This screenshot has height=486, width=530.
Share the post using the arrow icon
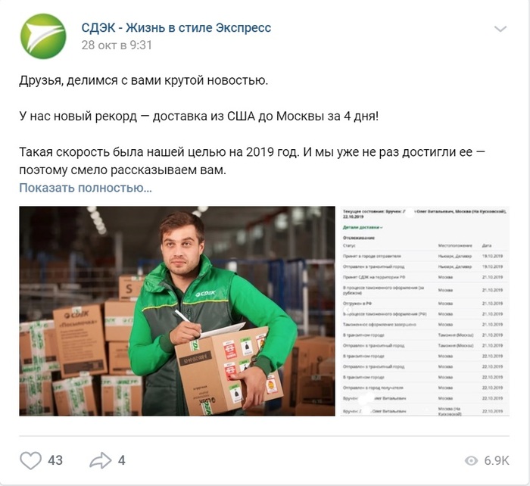[101, 460]
